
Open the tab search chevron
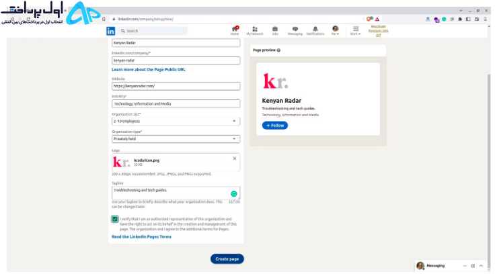461,11
